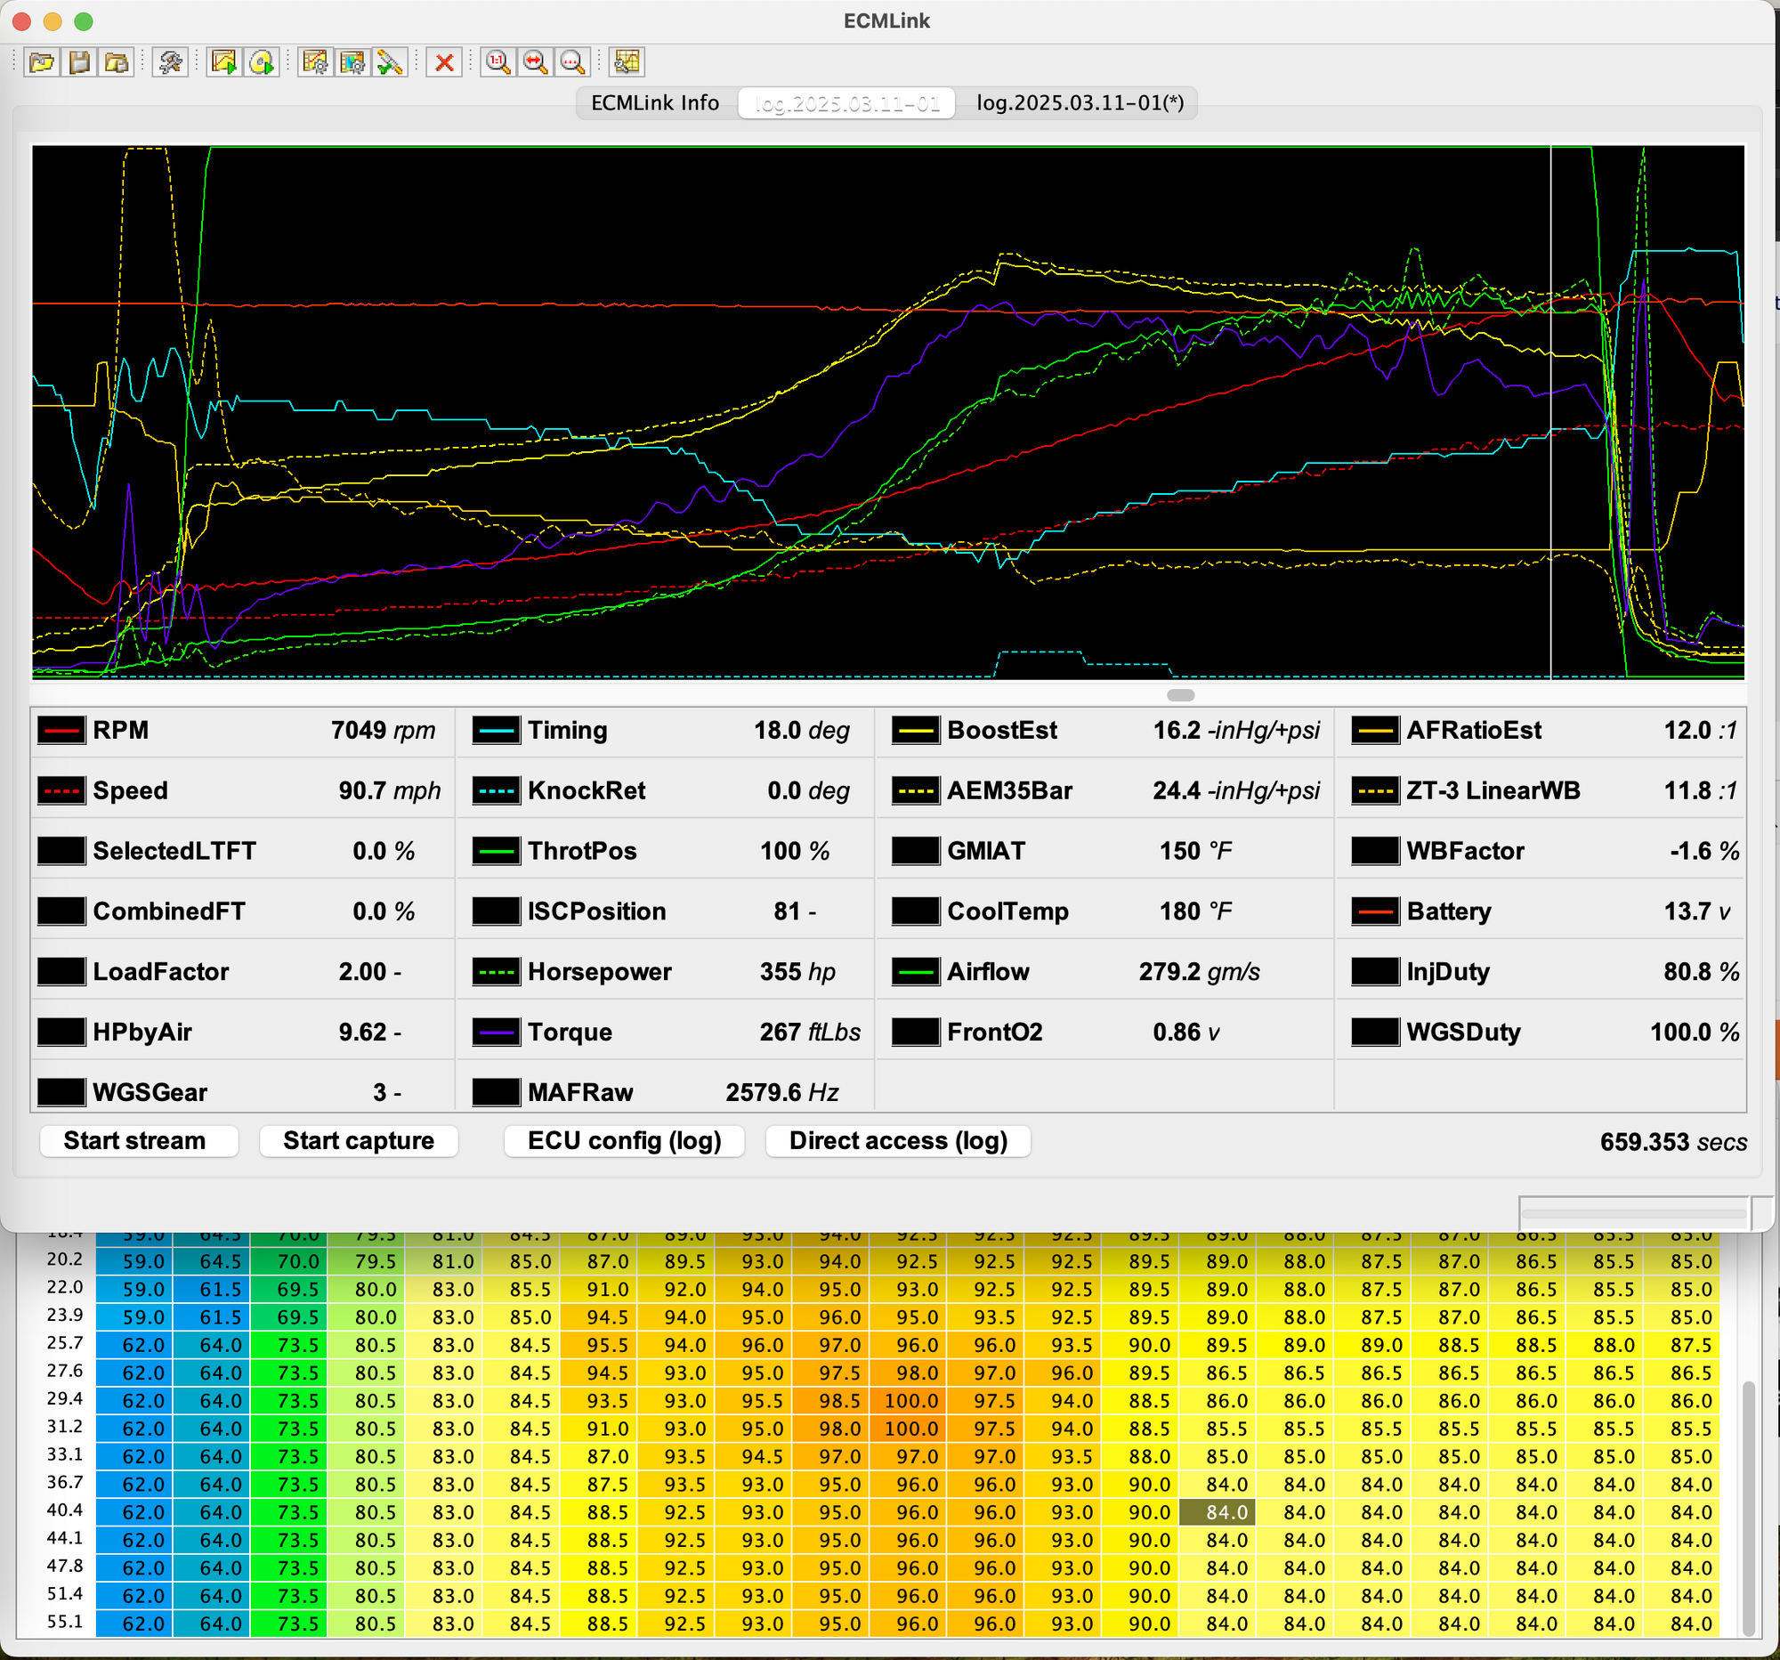The width and height of the screenshot is (1780, 1660).
Task: Click row header 55.1 in background table
Action: [x=64, y=1622]
